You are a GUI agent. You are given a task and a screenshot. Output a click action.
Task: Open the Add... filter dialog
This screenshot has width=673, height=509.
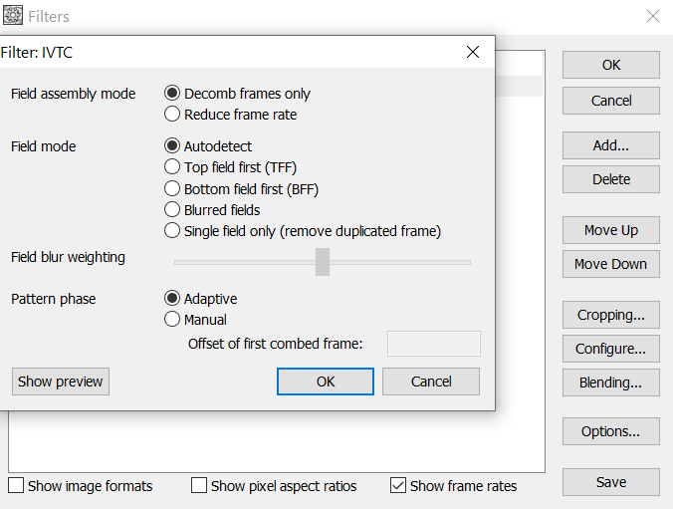610,144
